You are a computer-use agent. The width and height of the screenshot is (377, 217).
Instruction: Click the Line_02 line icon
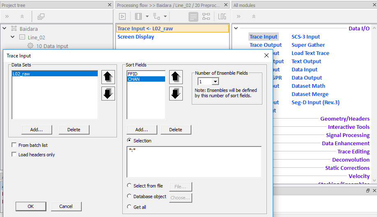click(x=22, y=37)
